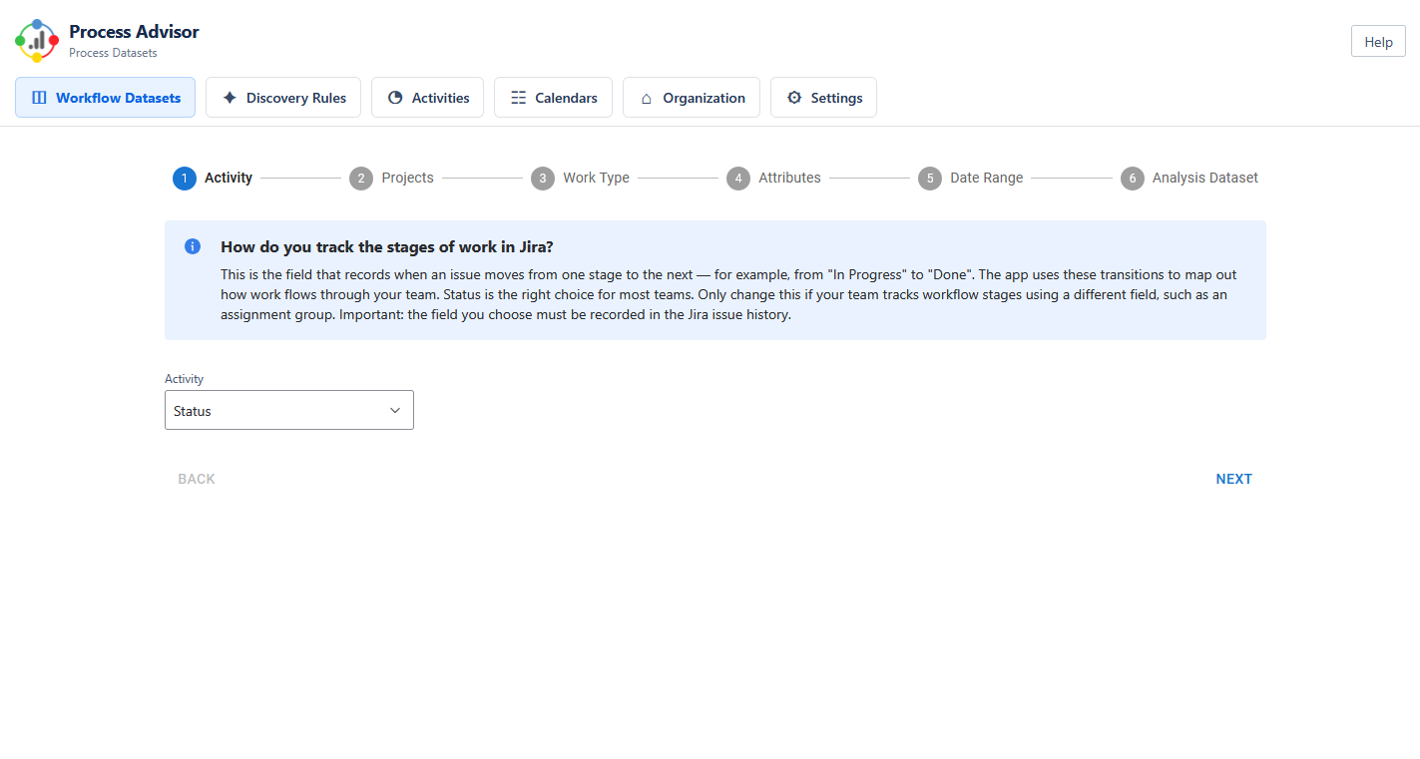Switch to the Activities tab
Image resolution: width=1420 pixels, height=759 pixels.
click(x=427, y=98)
